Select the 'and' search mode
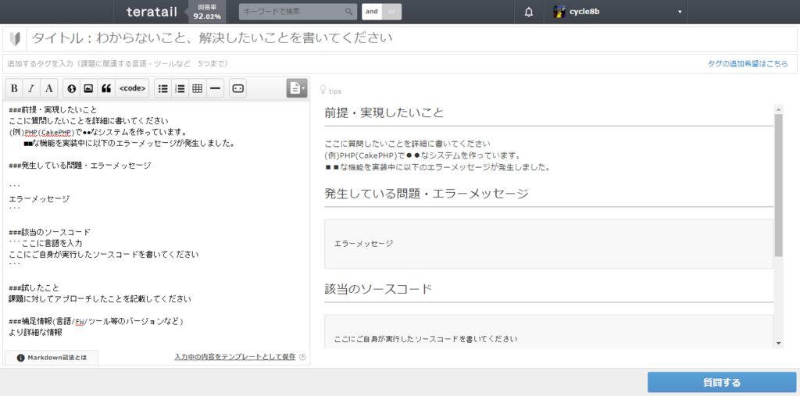 tap(372, 11)
